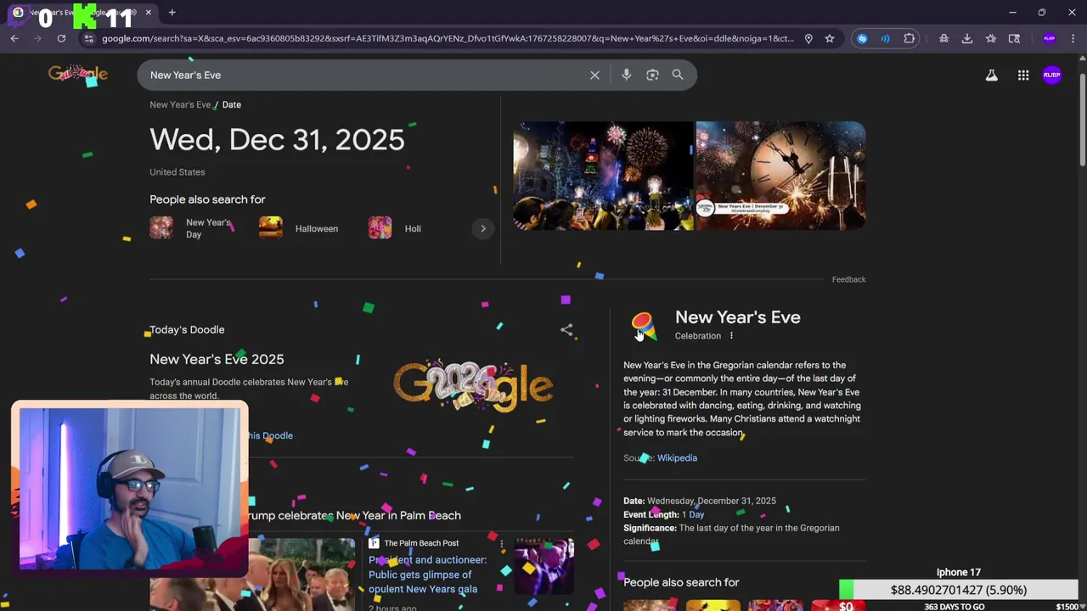Open the Wikipedia source link
The image size is (1087, 611).
[677, 458]
